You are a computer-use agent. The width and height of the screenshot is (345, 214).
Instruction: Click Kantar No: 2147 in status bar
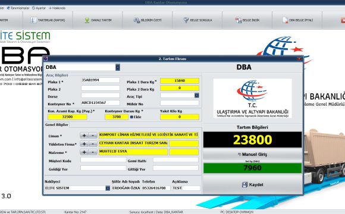76,212
